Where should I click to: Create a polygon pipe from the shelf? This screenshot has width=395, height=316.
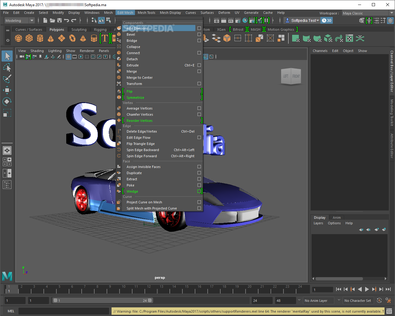click(94, 38)
